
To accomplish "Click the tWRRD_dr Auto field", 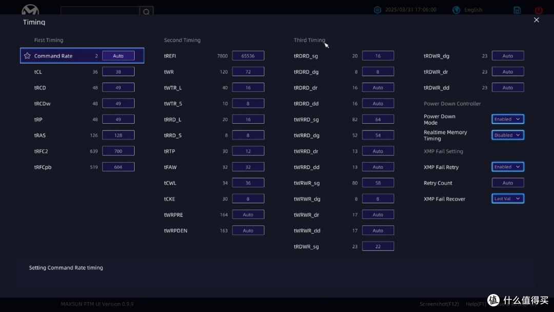I will point(378,151).
